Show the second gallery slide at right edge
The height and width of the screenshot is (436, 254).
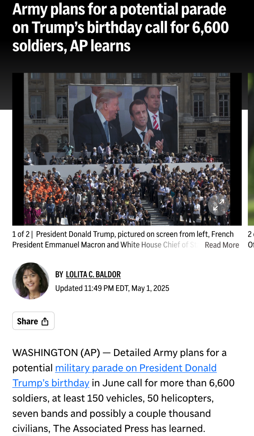pyautogui.click(x=251, y=149)
